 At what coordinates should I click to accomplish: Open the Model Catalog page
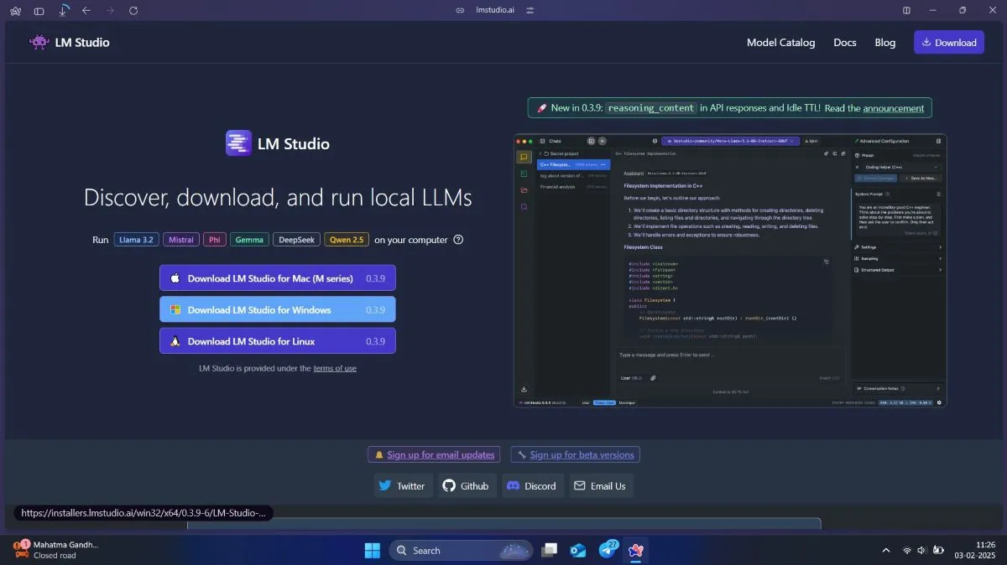780,43
